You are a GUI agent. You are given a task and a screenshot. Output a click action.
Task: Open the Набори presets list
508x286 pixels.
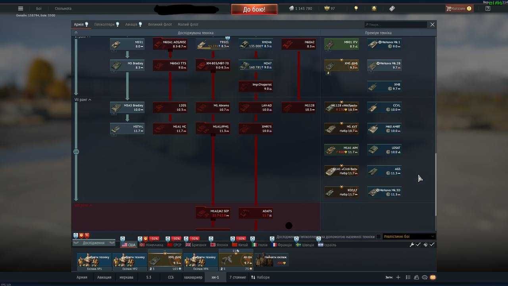pos(260,277)
